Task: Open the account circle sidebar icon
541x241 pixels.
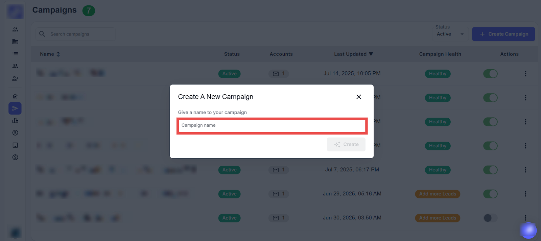Action: coord(15,133)
